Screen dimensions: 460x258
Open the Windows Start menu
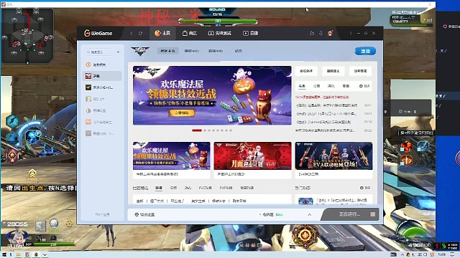click(x=4, y=254)
